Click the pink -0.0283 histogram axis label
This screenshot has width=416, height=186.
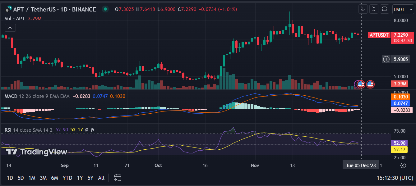(x=401, y=110)
